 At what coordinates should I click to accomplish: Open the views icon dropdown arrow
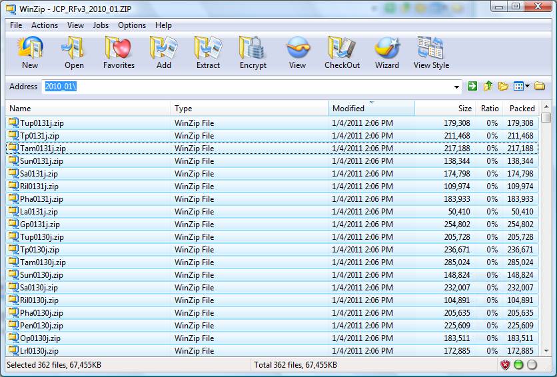[x=527, y=86]
